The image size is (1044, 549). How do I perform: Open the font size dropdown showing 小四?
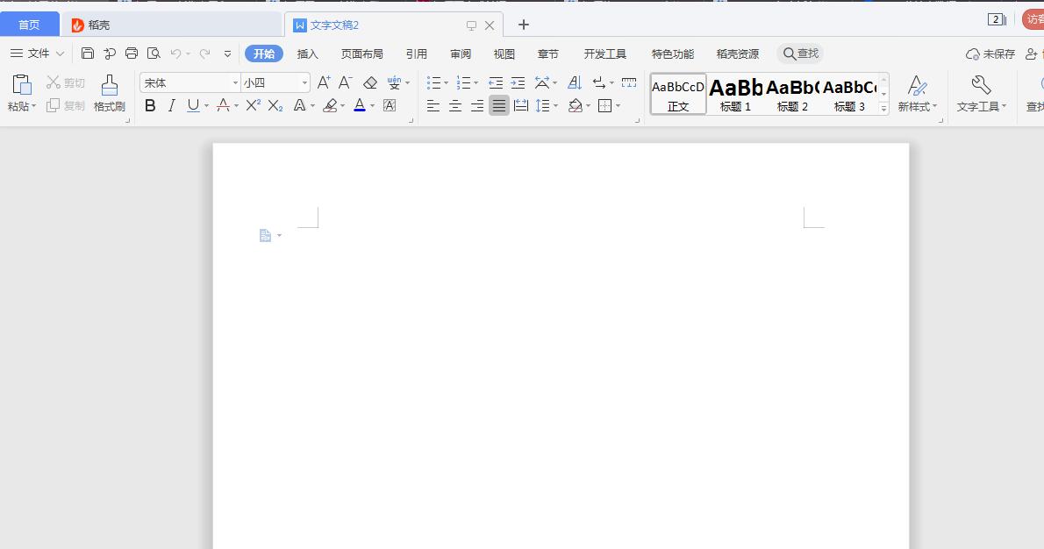pos(305,82)
